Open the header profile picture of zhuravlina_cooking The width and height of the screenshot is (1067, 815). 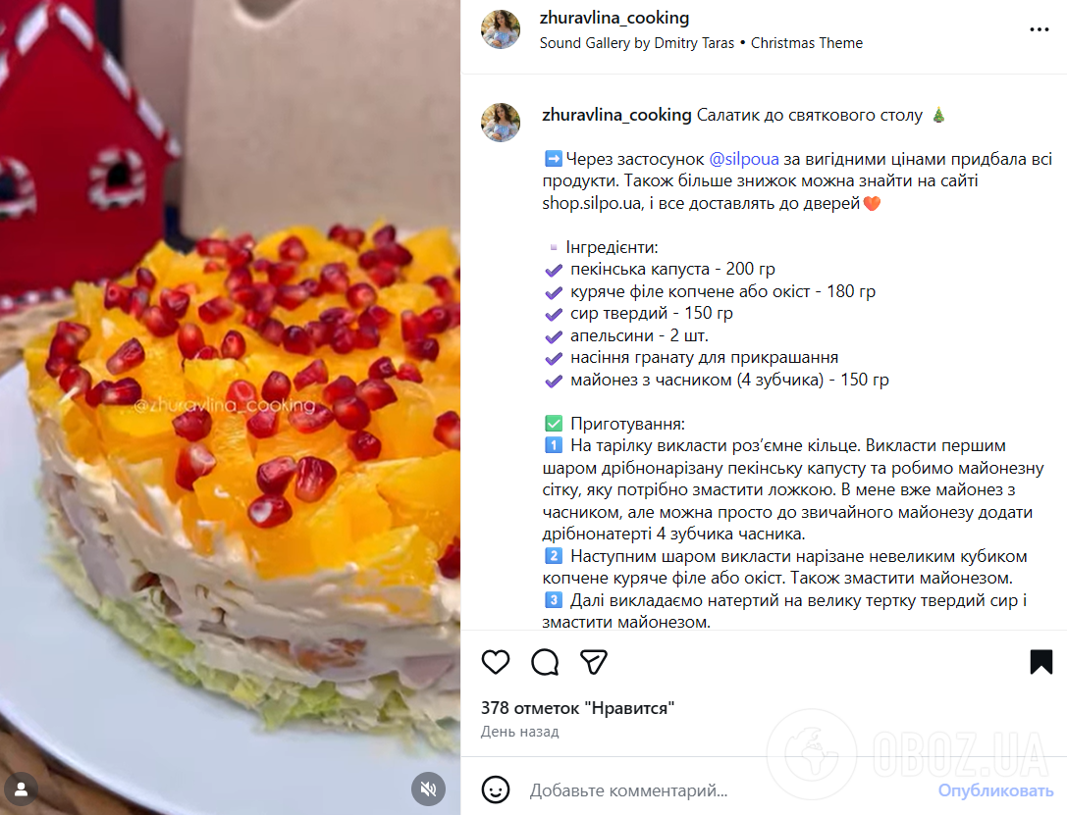click(501, 29)
